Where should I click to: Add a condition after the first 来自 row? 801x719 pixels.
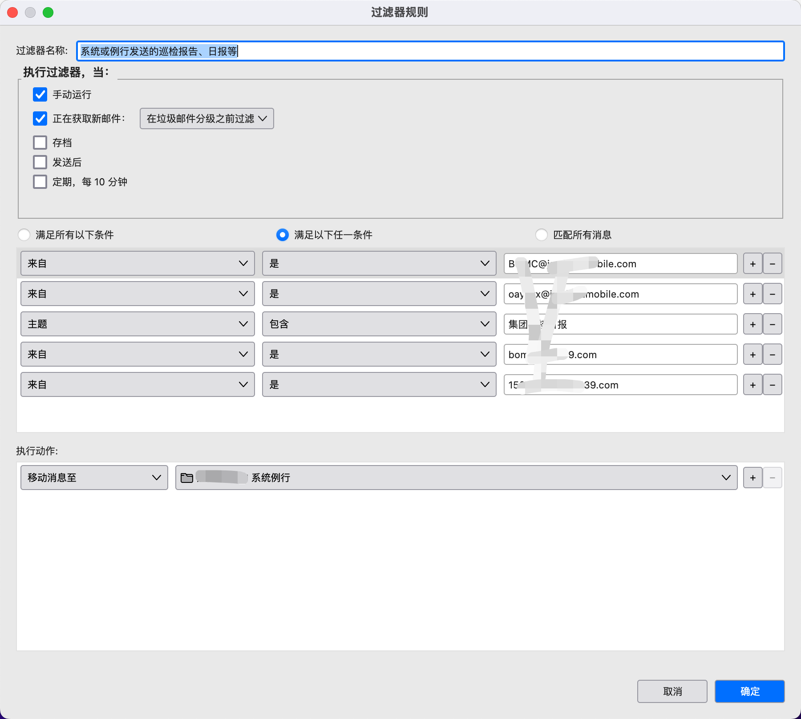point(752,264)
